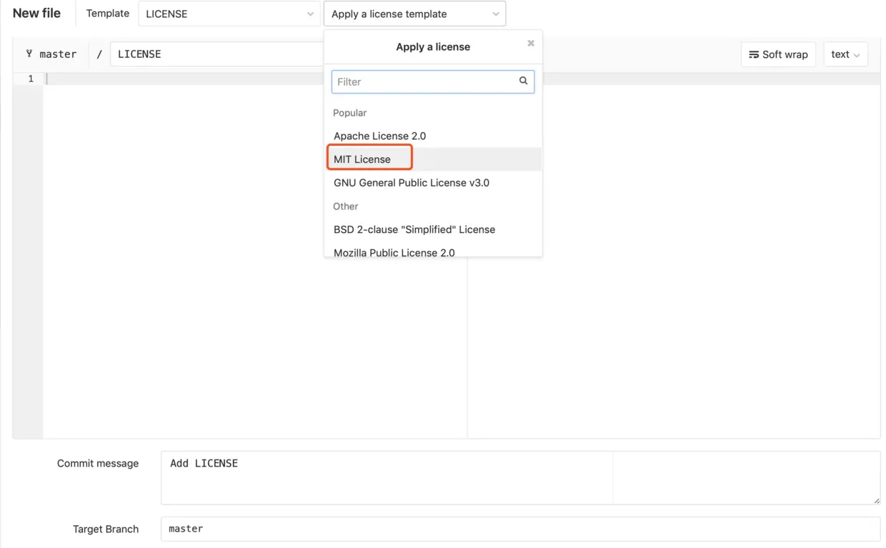The height and width of the screenshot is (548, 886).
Task: Click the branch icon beside master
Action: coord(28,54)
